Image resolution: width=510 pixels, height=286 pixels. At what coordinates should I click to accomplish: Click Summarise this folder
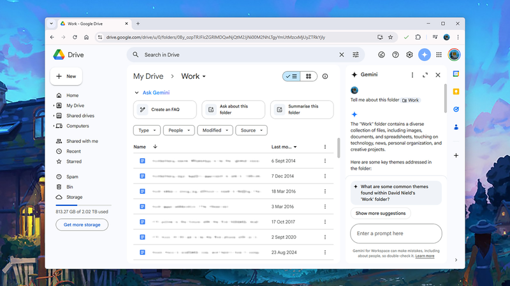tap(302, 109)
